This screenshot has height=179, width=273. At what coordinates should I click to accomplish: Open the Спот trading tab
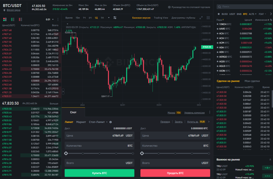coord(73,112)
